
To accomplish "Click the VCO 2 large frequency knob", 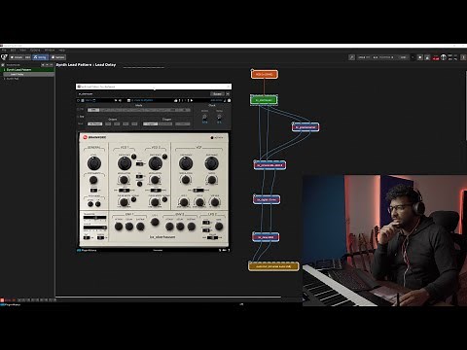I will point(156,163).
